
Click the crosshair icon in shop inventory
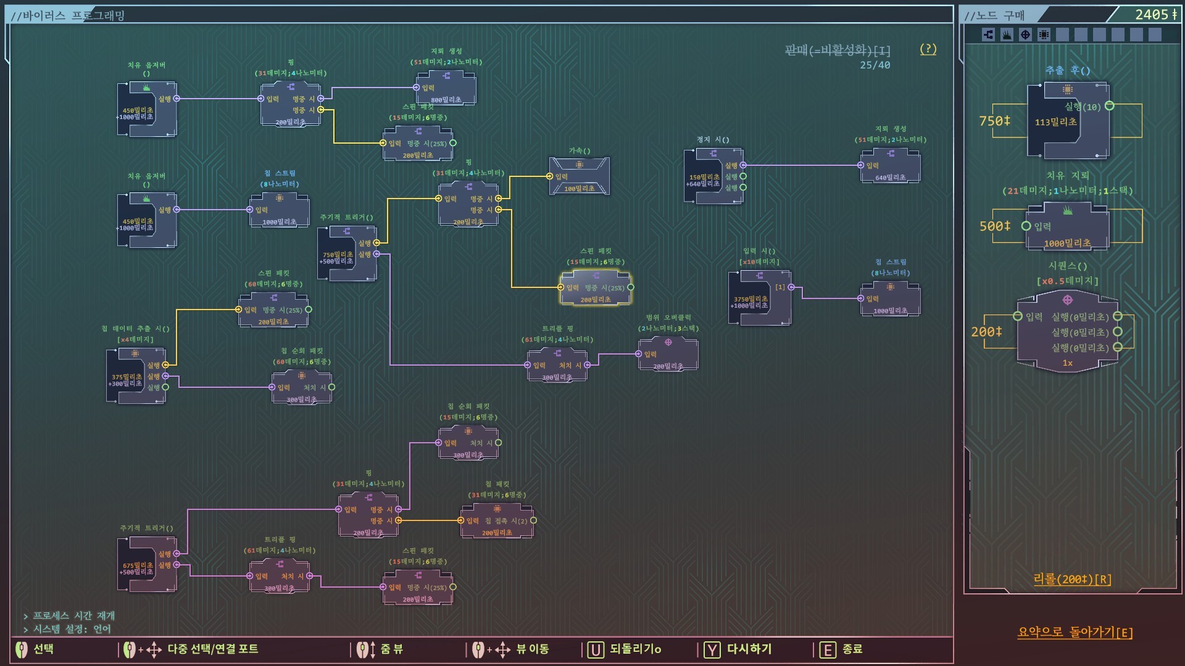point(1025,35)
